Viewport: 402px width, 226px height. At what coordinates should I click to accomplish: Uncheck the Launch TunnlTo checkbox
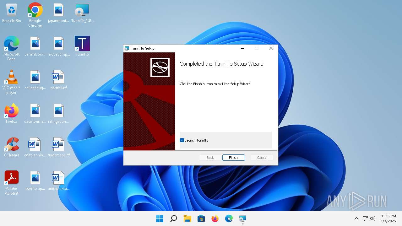click(182, 140)
